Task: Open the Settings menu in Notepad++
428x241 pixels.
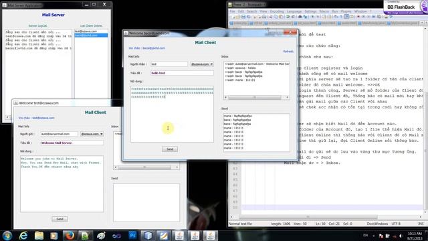Action: (310, 11)
